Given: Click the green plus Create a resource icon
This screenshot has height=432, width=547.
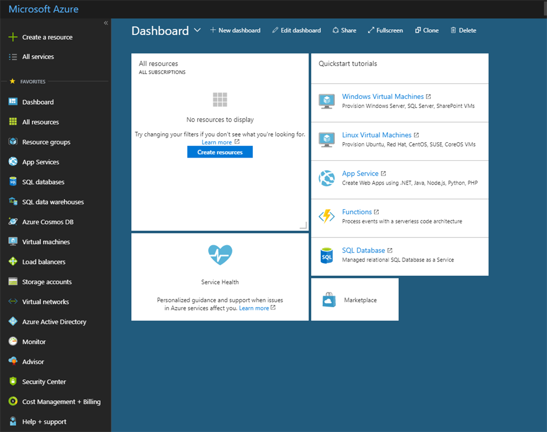Looking at the screenshot, I should point(13,37).
